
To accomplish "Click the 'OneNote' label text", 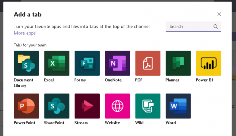I will click(x=113, y=80).
